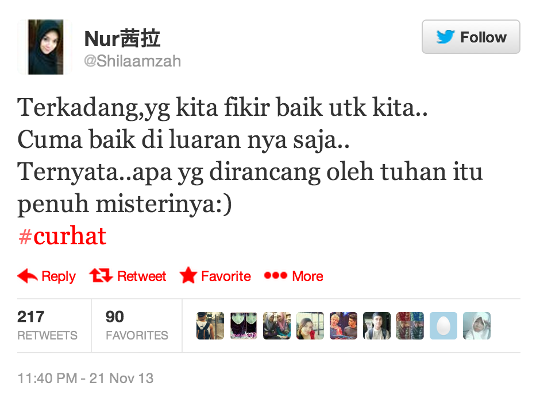Open the #curhat hashtag

pos(63,236)
